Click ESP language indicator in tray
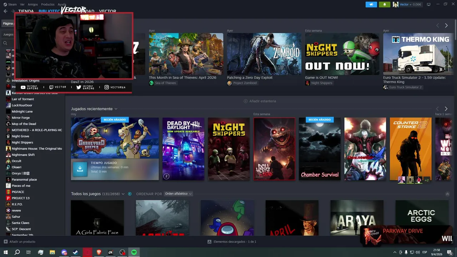The height and width of the screenshot is (257, 457). click(425, 252)
